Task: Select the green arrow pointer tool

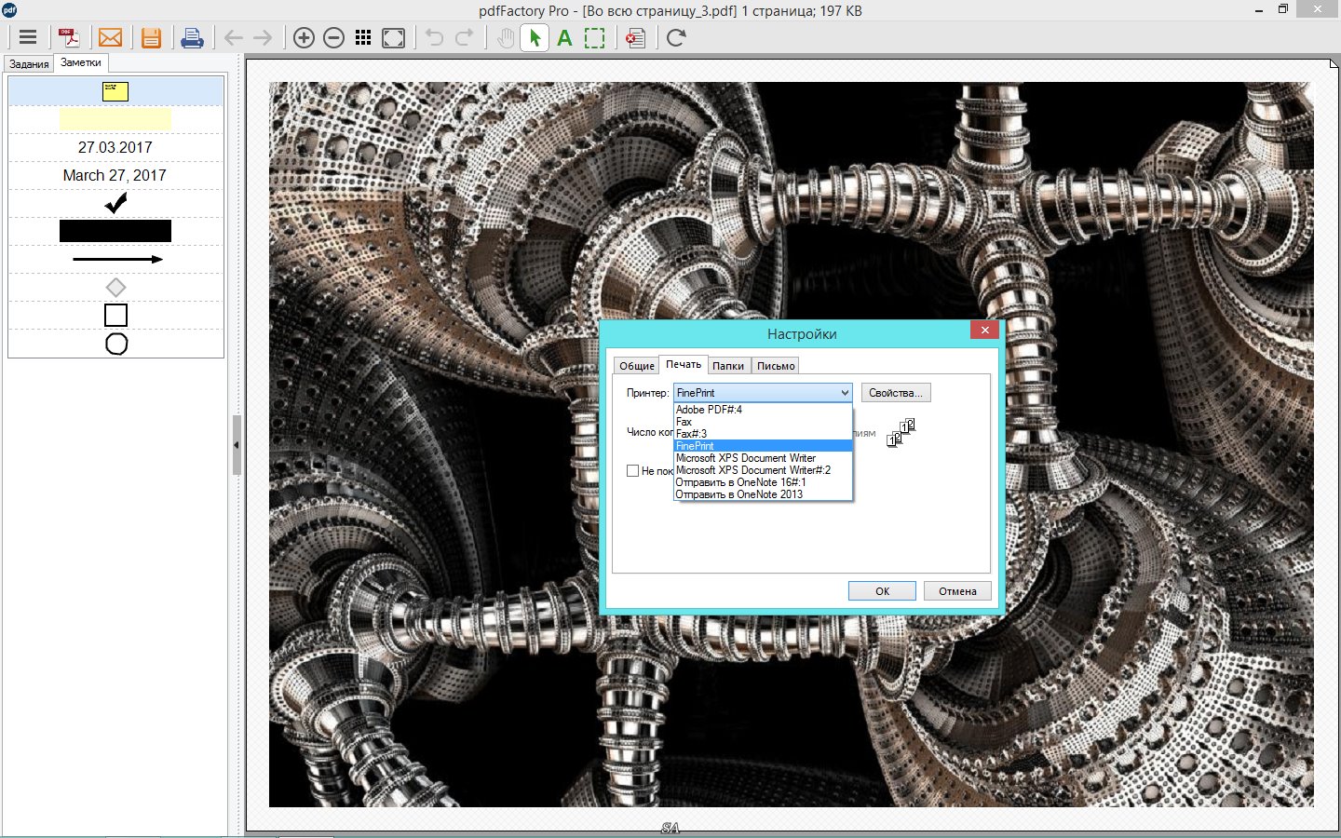Action: [535, 37]
